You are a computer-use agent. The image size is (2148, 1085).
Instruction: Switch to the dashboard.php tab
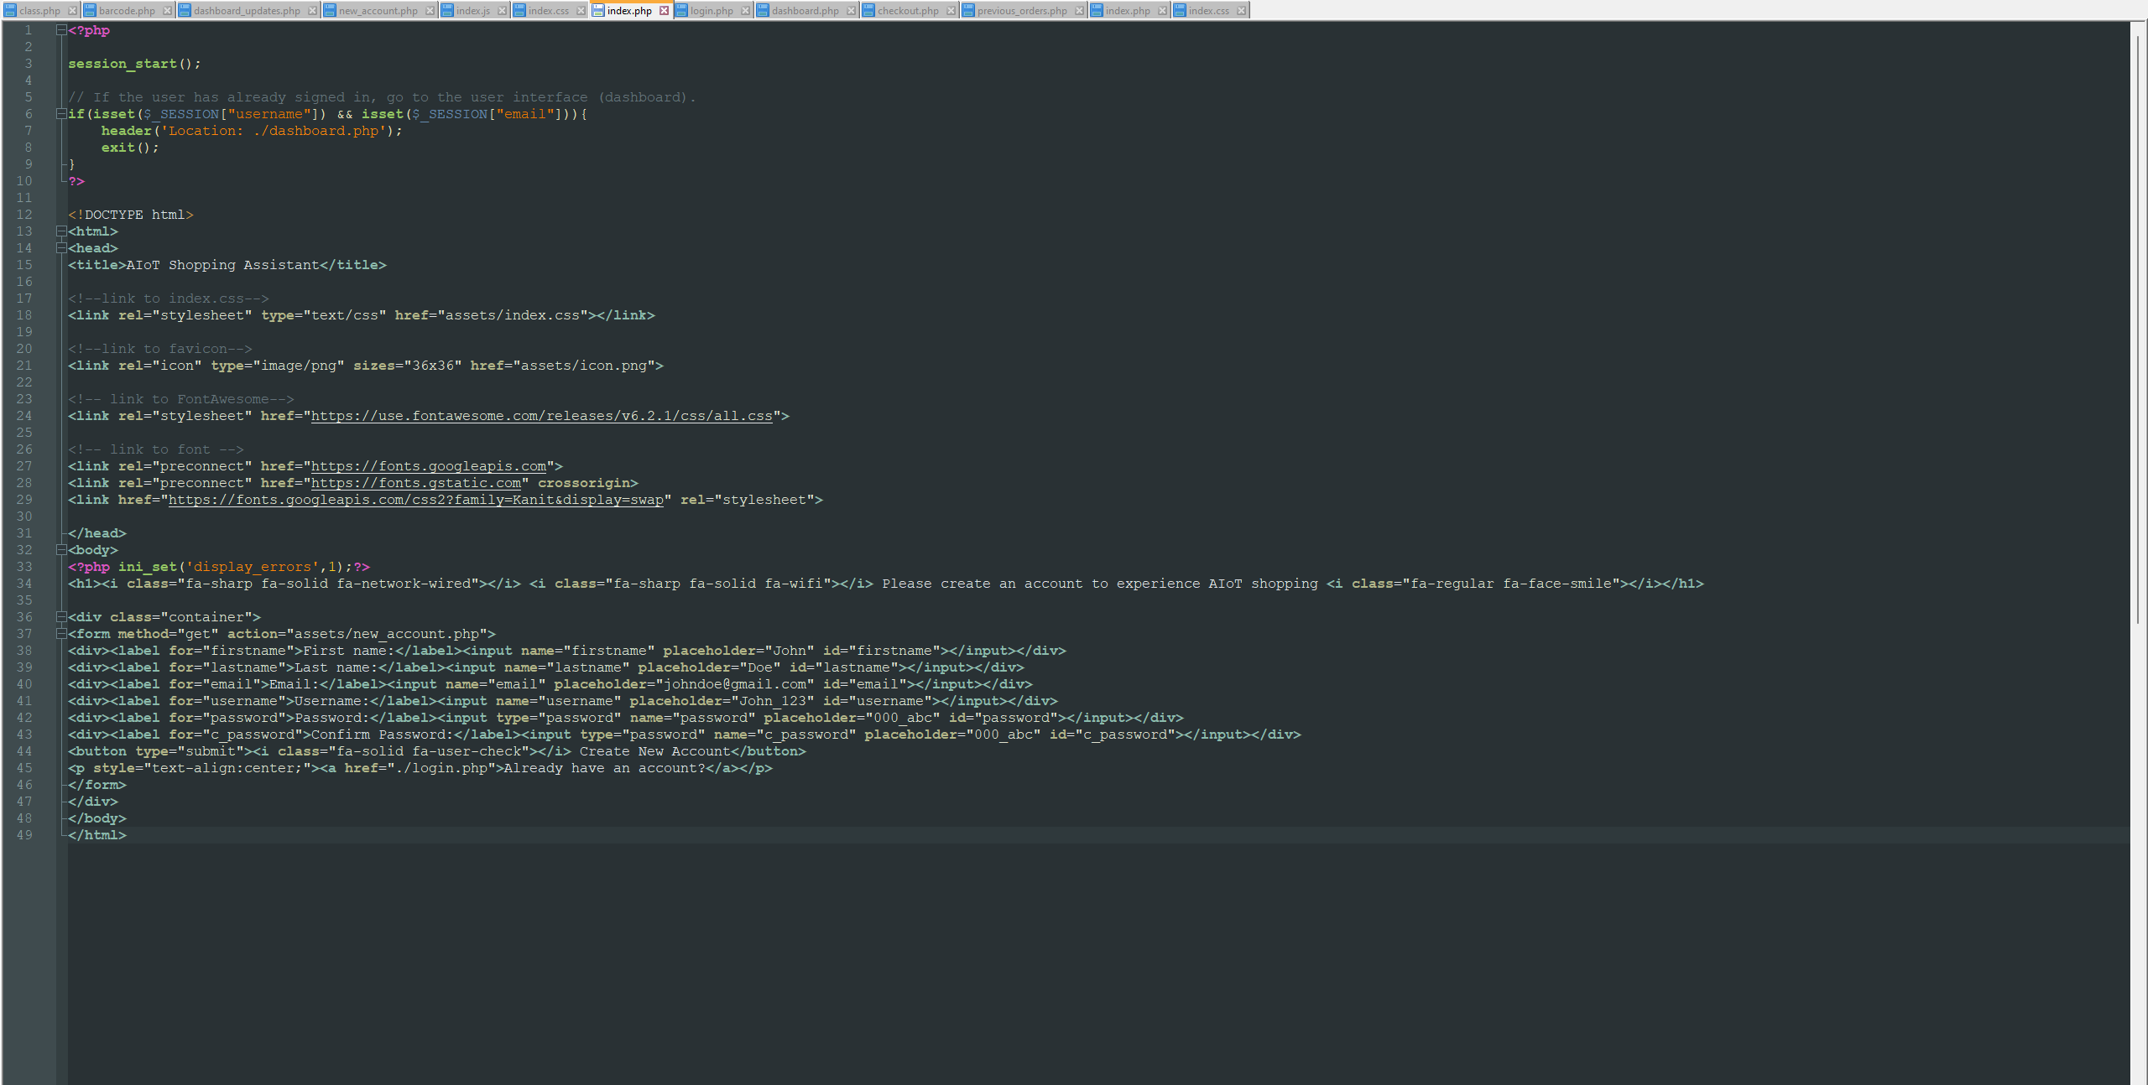coord(804,10)
